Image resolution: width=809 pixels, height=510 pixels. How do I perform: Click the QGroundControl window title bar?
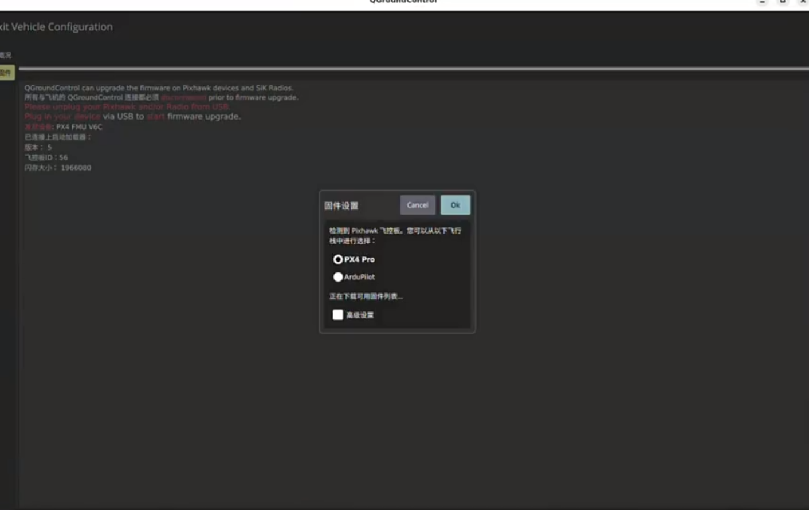[403, 2]
